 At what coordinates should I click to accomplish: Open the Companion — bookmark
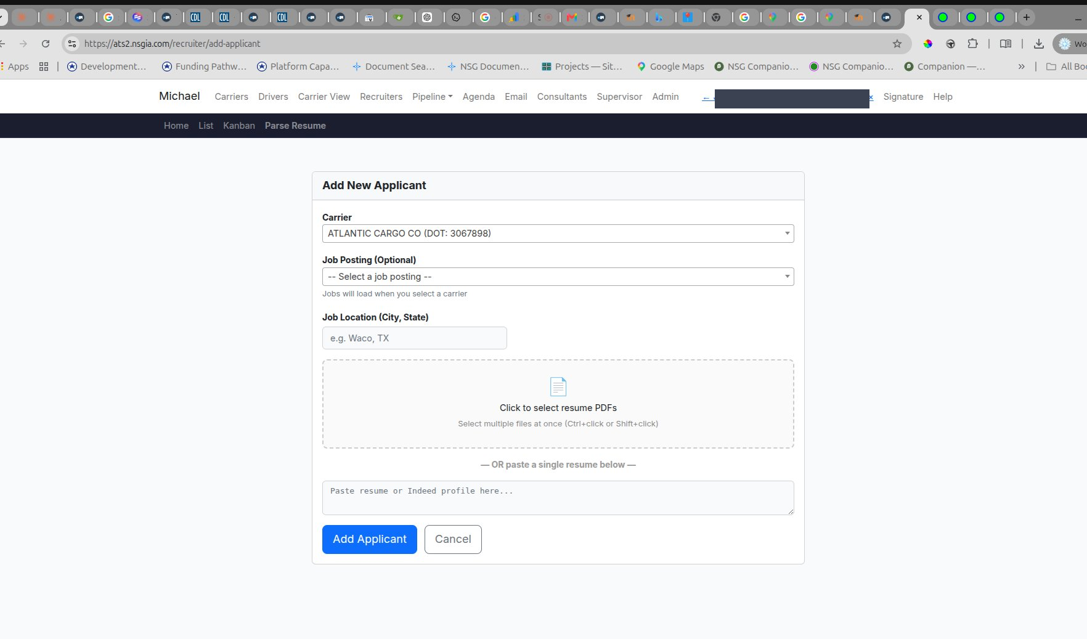click(x=945, y=67)
